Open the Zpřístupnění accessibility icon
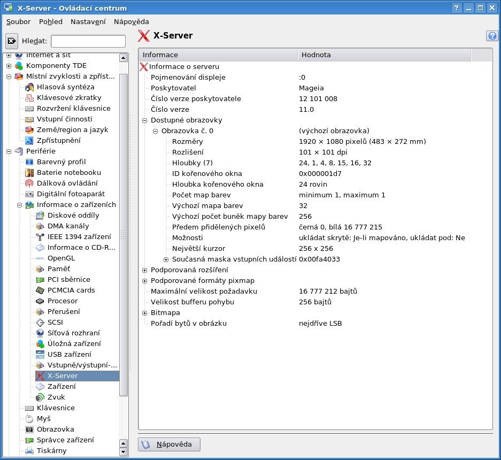The image size is (501, 460). (x=29, y=141)
